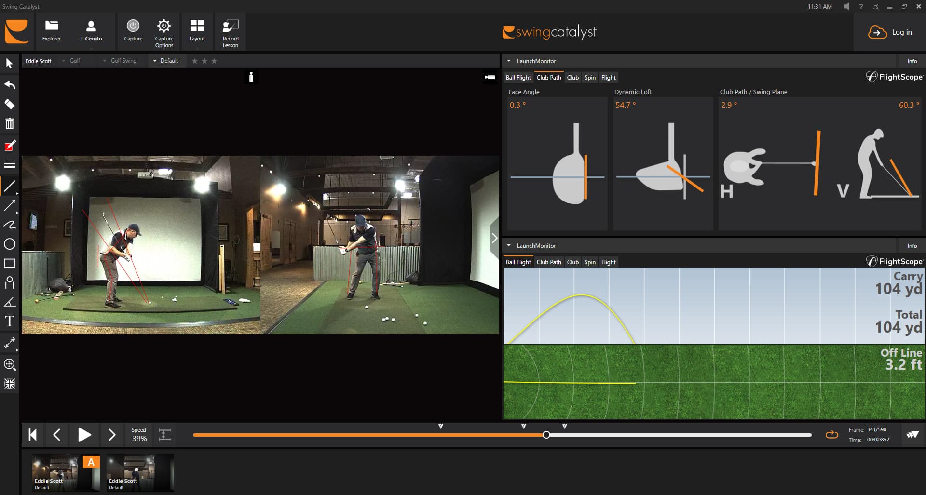926x495 pixels.
Task: Click Info on upper LaunchMonitor panel
Action: (x=912, y=61)
